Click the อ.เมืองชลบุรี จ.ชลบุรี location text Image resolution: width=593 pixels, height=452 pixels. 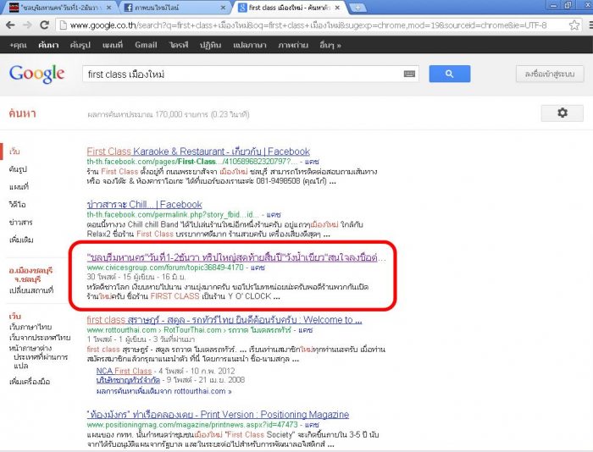point(30,275)
